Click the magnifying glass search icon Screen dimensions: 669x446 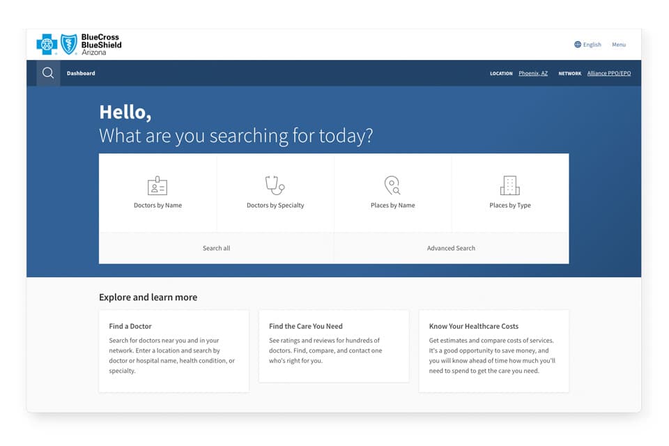click(x=48, y=73)
